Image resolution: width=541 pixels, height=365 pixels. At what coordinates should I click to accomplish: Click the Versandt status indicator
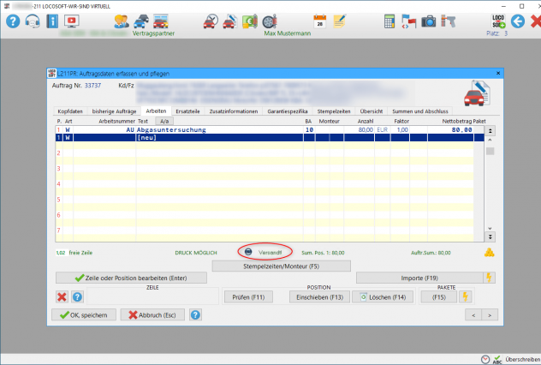(265, 253)
